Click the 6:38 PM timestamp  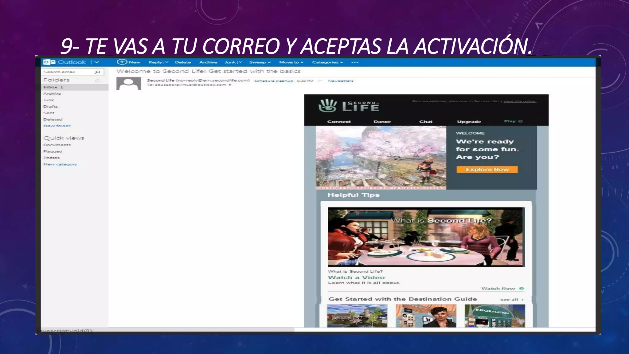coord(305,81)
